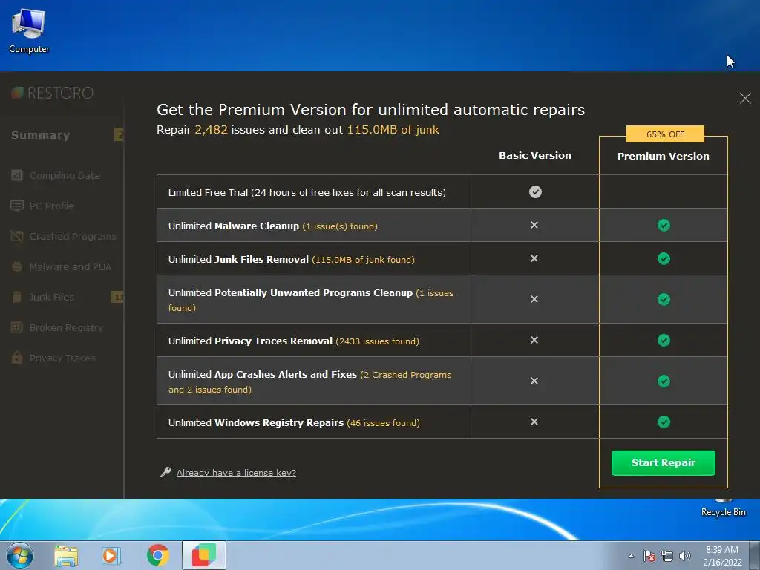Click the green checkmark for Malware Cleanup

coord(664,226)
